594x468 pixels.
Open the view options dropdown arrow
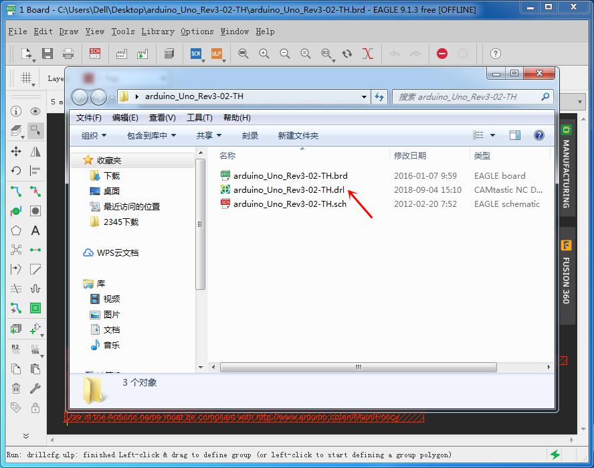tap(492, 135)
